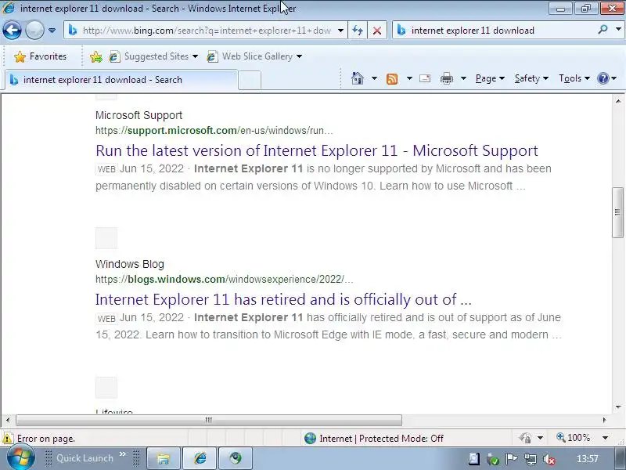Open the Page menu
Viewport: 626px width, 470px height.
tap(490, 78)
